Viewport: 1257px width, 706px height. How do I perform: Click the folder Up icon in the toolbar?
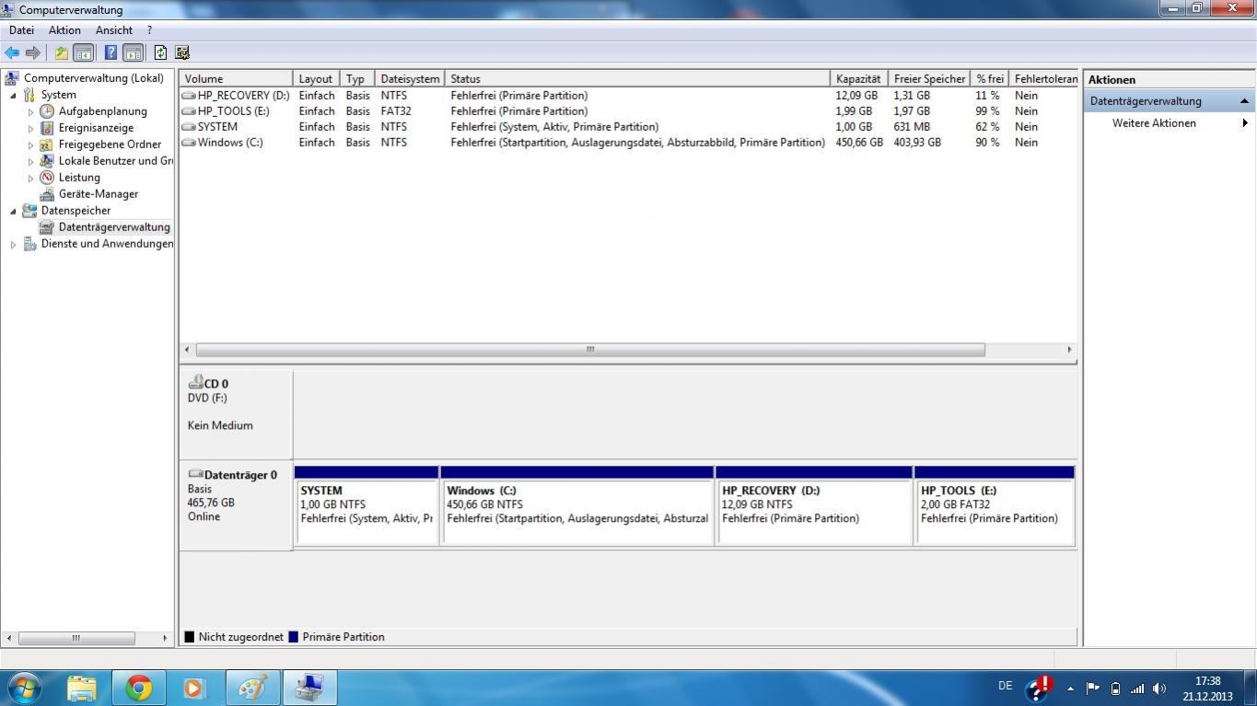[x=61, y=52]
